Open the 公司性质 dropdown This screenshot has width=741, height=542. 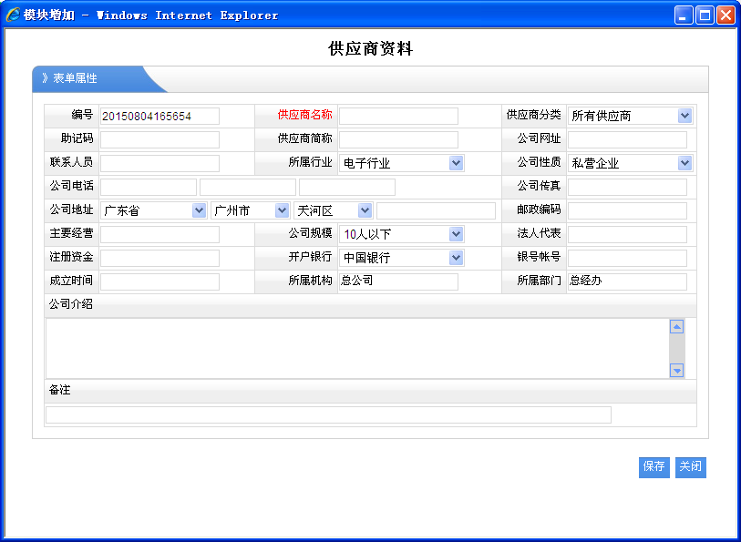click(x=630, y=163)
